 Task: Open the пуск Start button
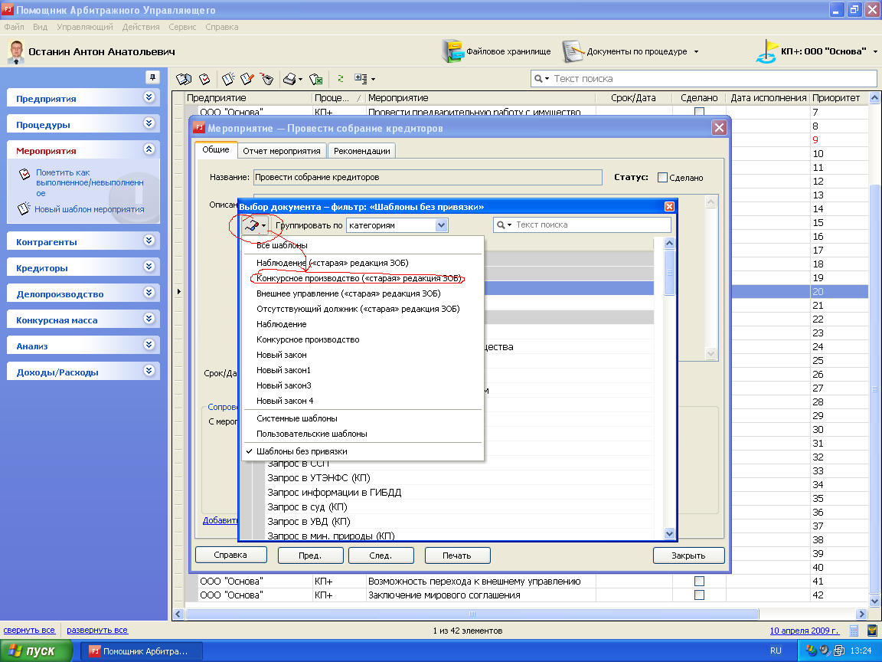(37, 651)
